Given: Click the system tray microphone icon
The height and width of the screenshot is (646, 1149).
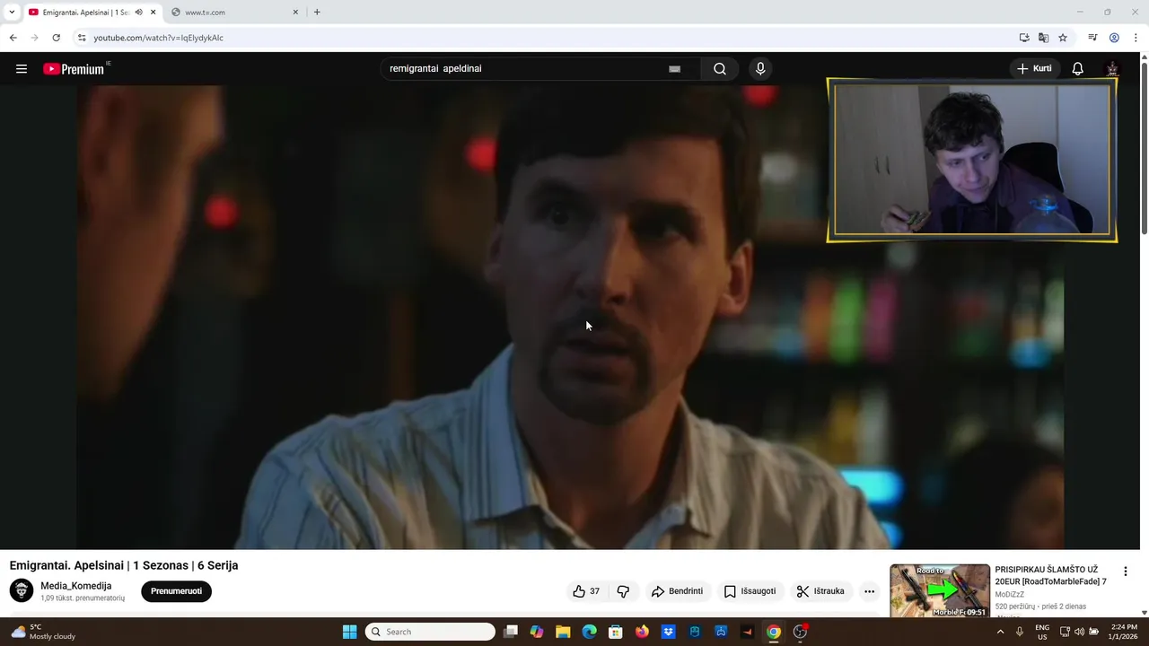Looking at the screenshot, I should click(1020, 632).
